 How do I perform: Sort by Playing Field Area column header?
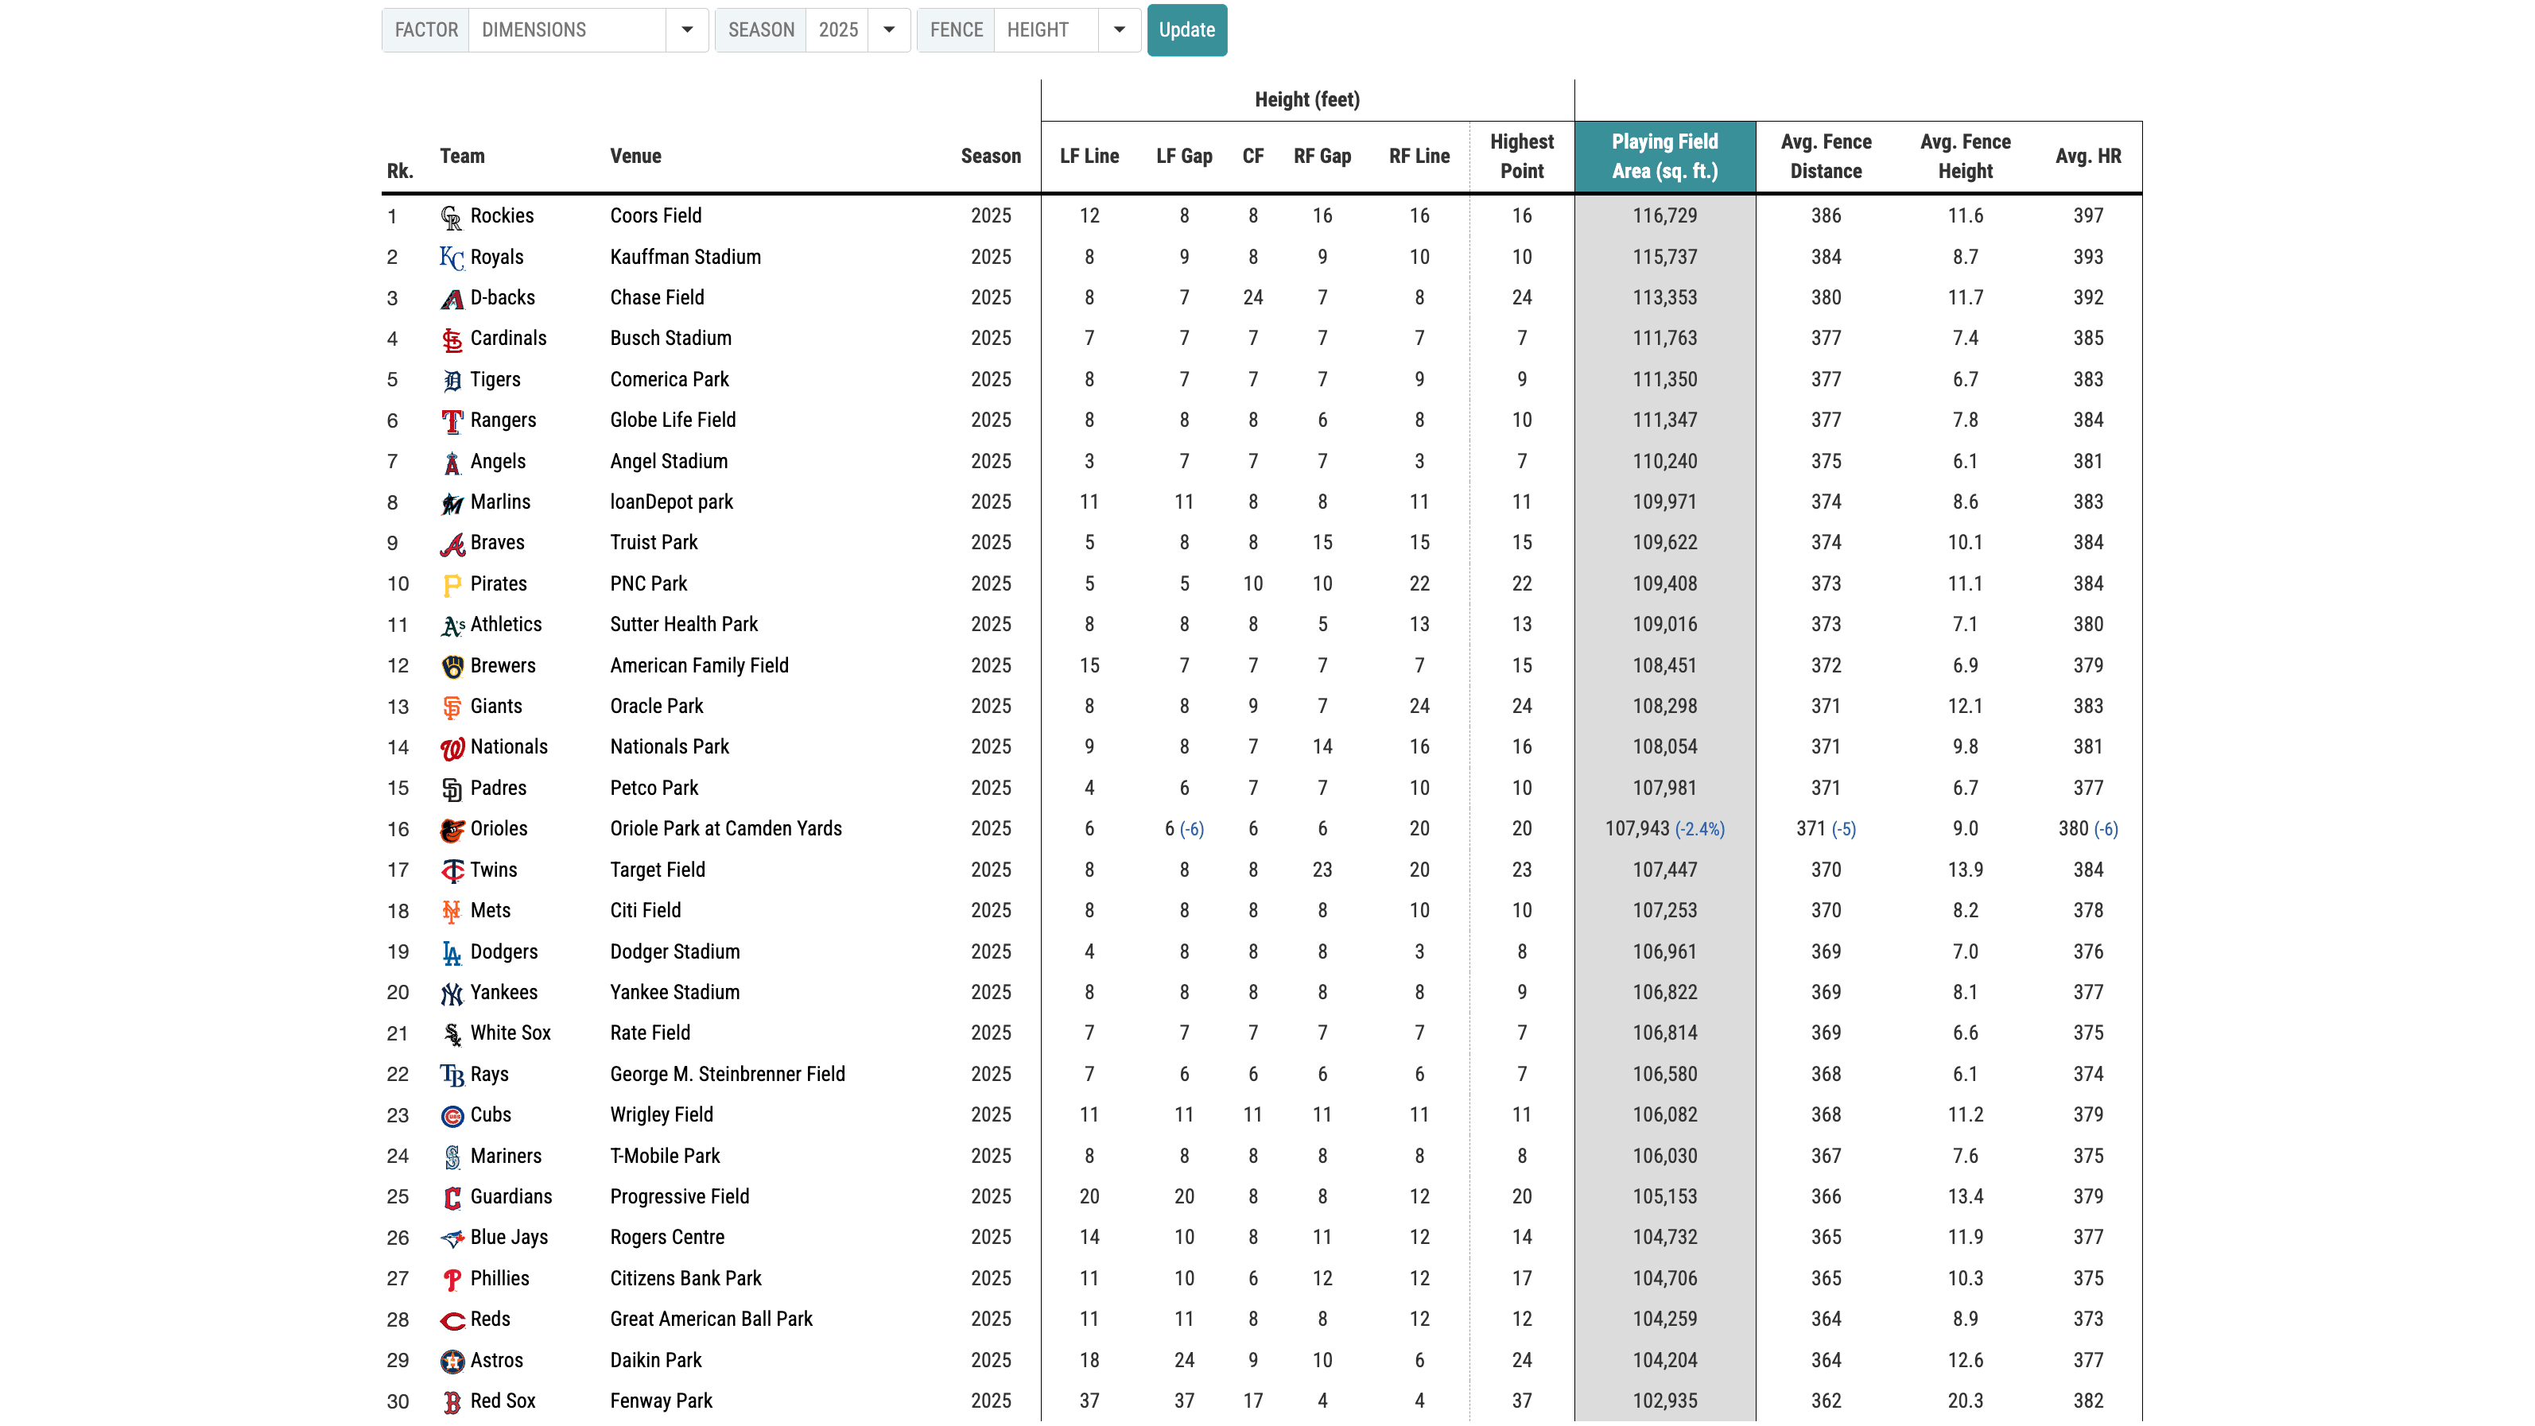[1664, 157]
